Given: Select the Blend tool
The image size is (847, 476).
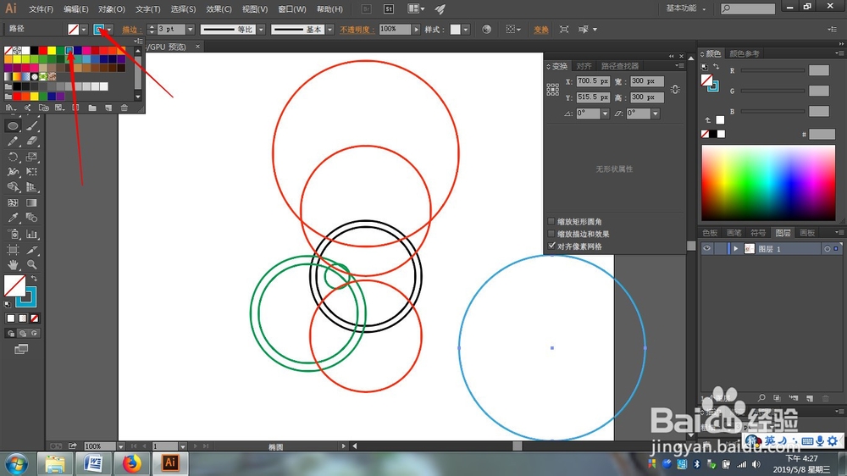Looking at the screenshot, I should (32, 218).
